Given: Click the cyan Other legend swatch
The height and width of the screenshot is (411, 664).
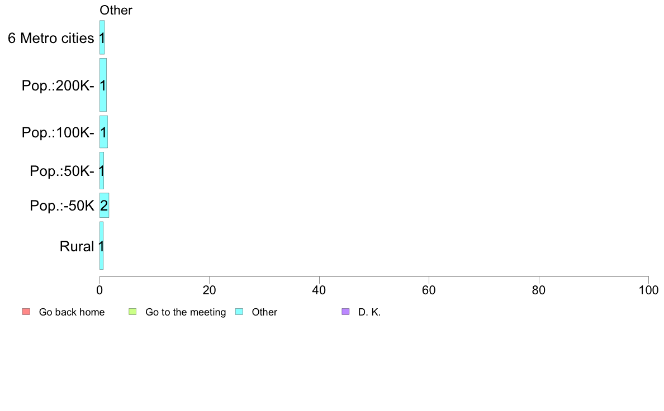Looking at the screenshot, I should (239, 312).
